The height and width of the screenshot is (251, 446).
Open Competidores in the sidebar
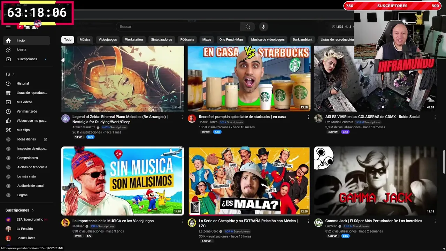pyautogui.click(x=26, y=158)
